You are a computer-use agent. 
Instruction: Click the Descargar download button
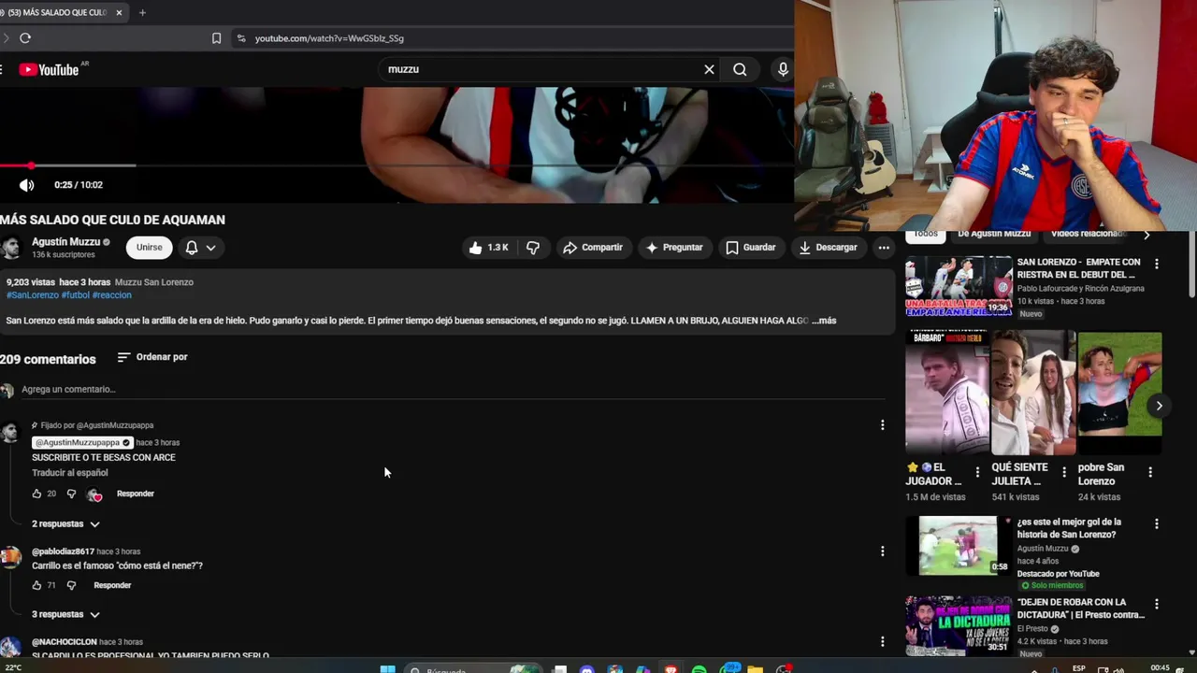point(828,248)
